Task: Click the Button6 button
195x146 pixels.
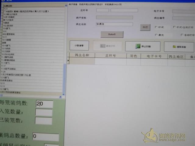Action: [x=112, y=34]
